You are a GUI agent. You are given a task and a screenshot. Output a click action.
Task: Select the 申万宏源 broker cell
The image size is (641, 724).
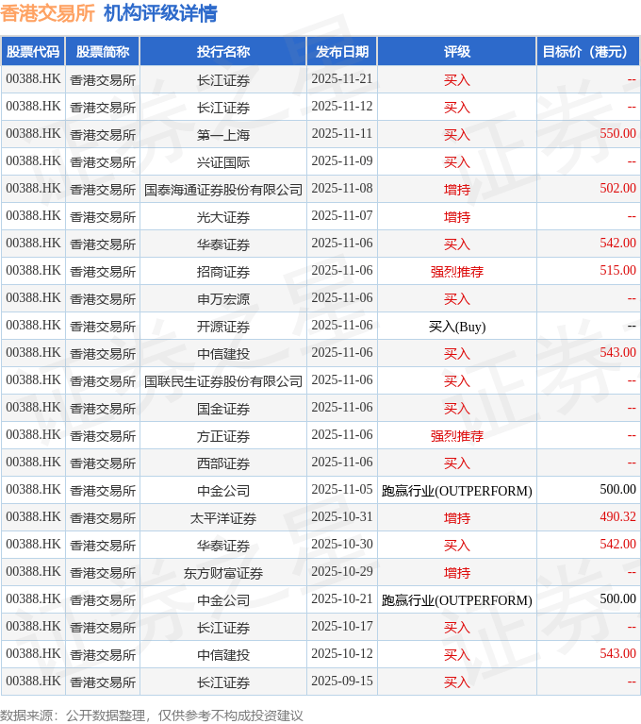click(x=223, y=298)
